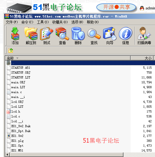Select file lcd.__i

(17, 121)
